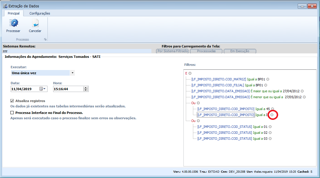The image size is (320, 178).
Task: Switch to the Principal tab
Action: (x=14, y=13)
